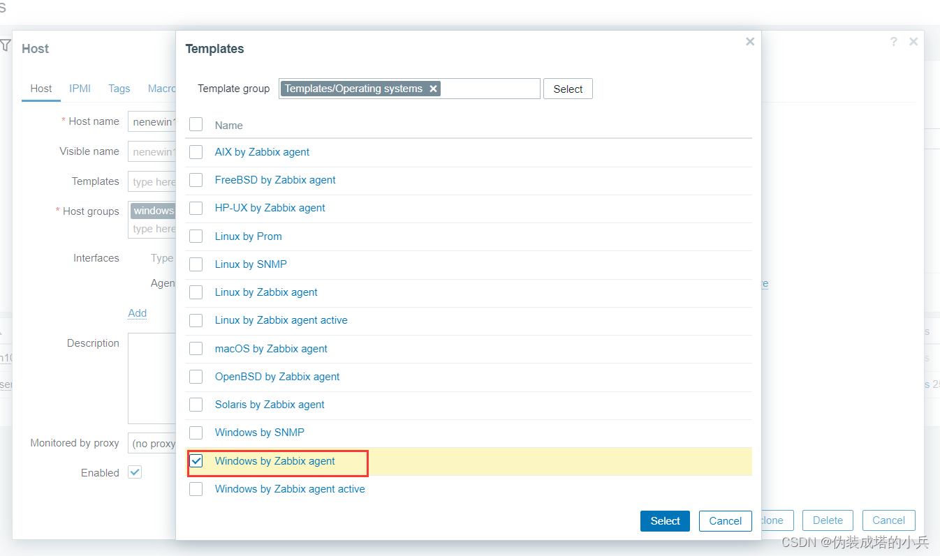Open Windows by SNMP template link
Viewport: 940px width, 556px height.
260,433
